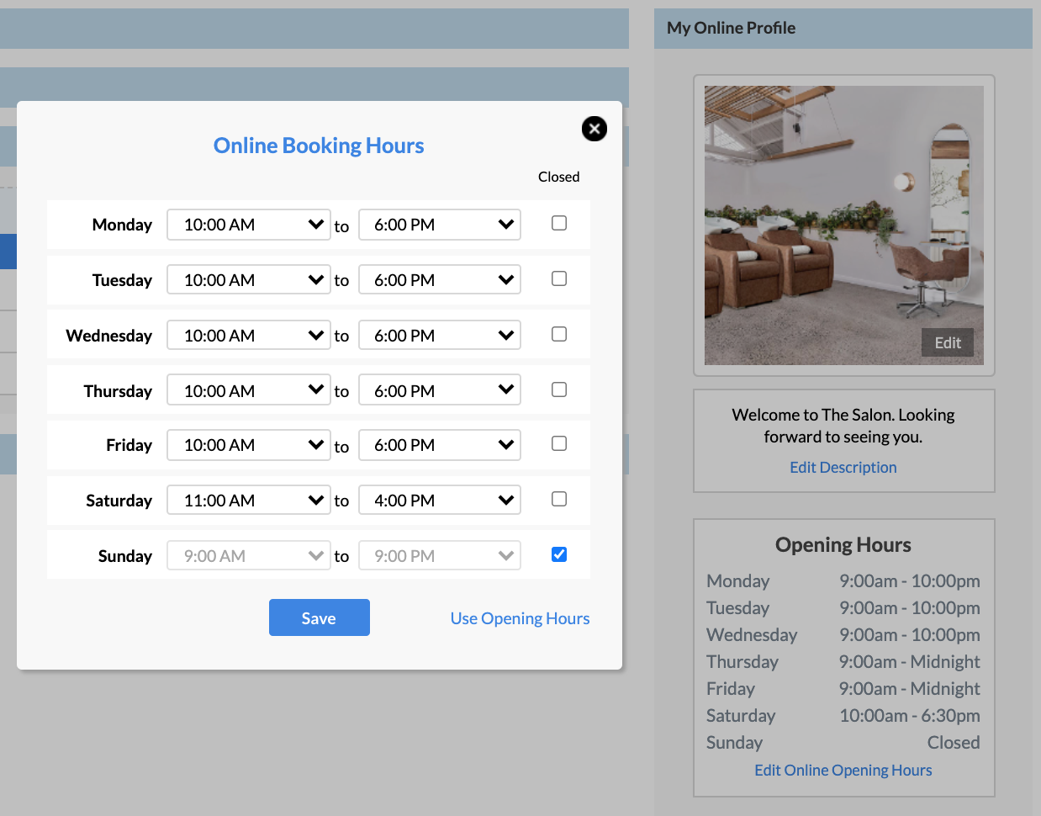The image size is (1041, 816).
Task: Click the Use Opening Hours link
Action: point(520,618)
